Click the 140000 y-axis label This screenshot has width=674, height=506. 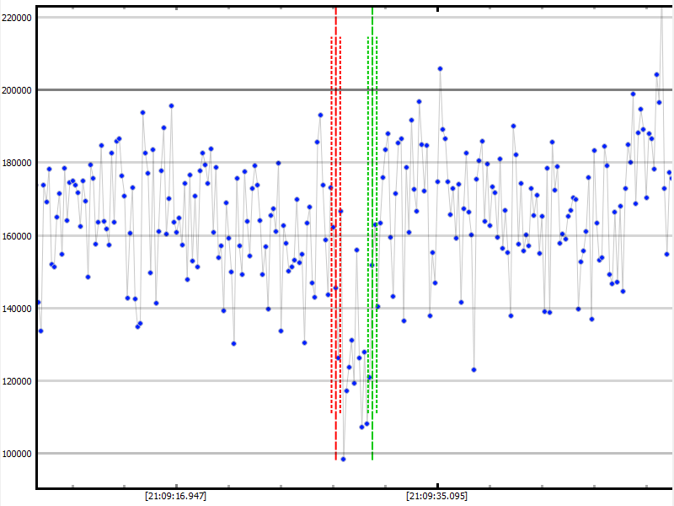[17, 309]
